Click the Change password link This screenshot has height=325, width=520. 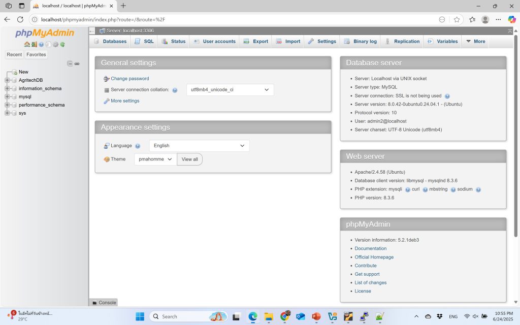129,79
